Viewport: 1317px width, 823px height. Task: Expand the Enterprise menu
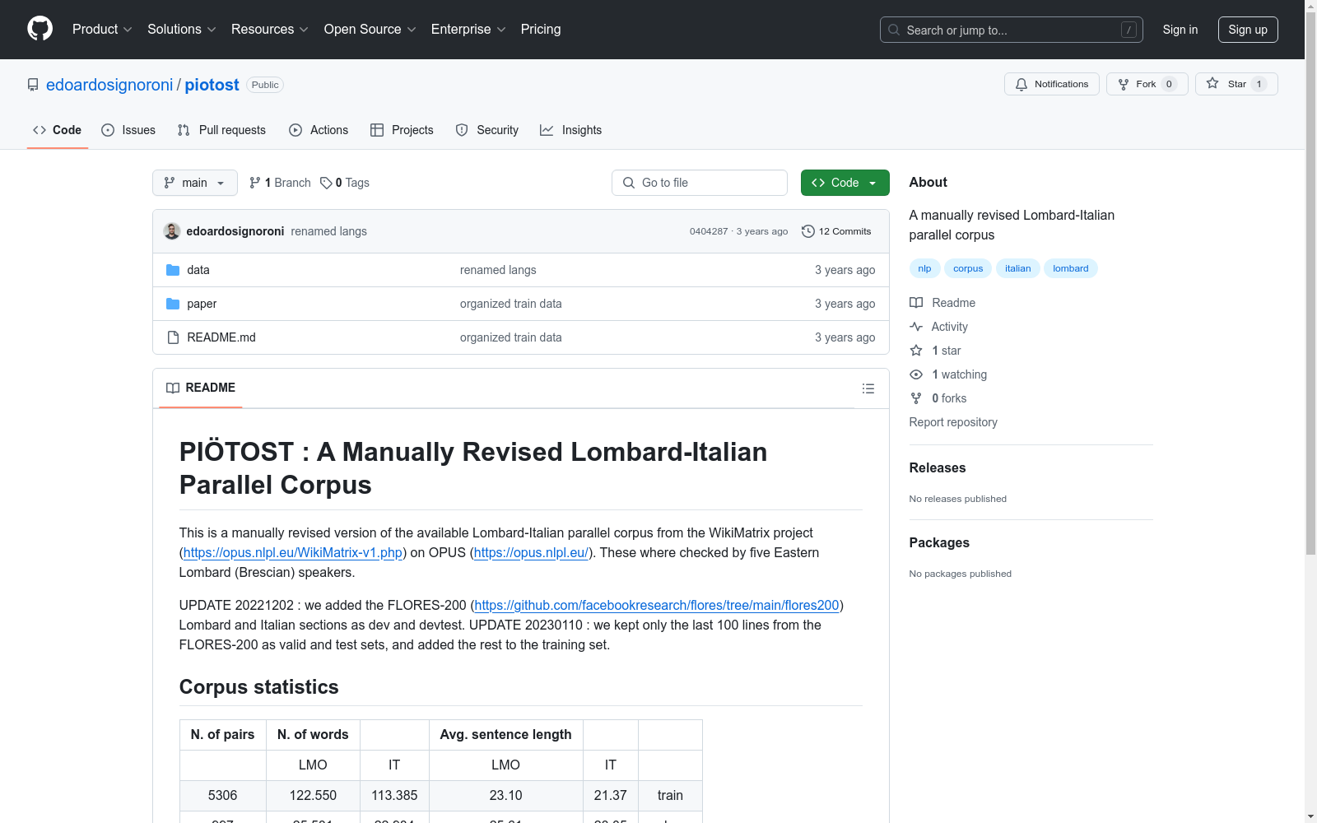pos(468,29)
